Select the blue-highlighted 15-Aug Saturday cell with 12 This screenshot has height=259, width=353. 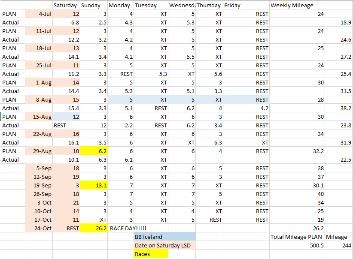pyautogui.click(x=66, y=117)
